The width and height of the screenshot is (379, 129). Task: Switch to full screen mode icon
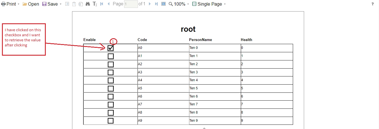(x=163, y=4)
